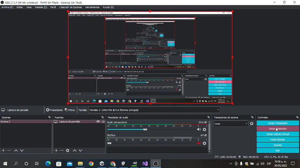Move scene down arrow
Viewport: 300px width, 168px height.
[22, 150]
